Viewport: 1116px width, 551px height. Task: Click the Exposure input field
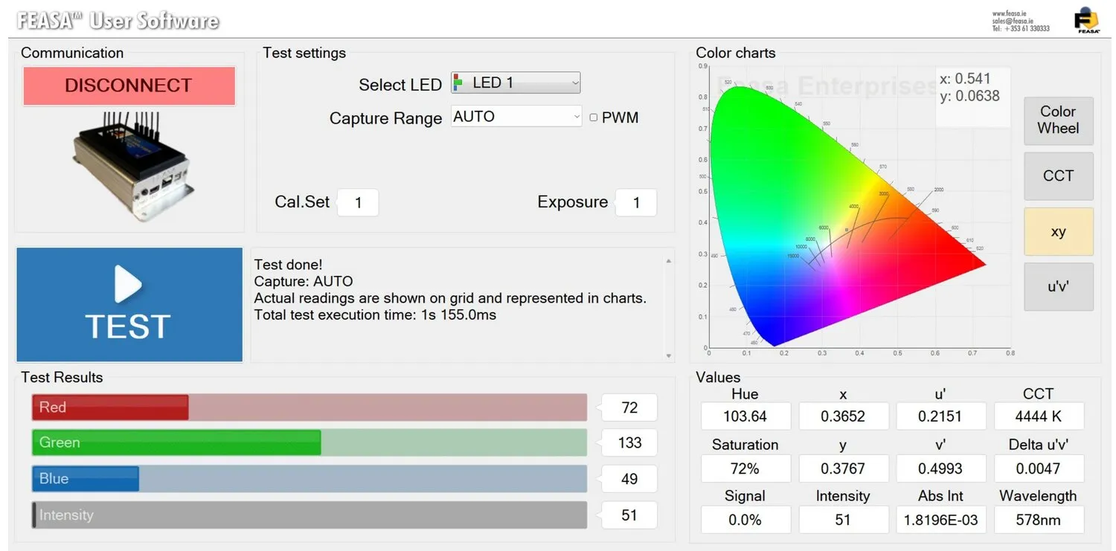(x=636, y=203)
